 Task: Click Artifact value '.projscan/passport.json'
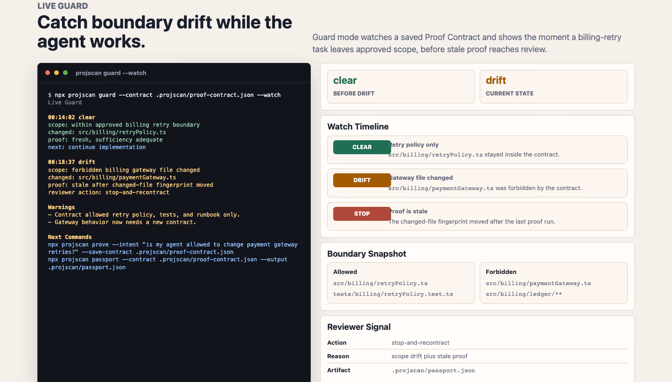tap(433, 370)
